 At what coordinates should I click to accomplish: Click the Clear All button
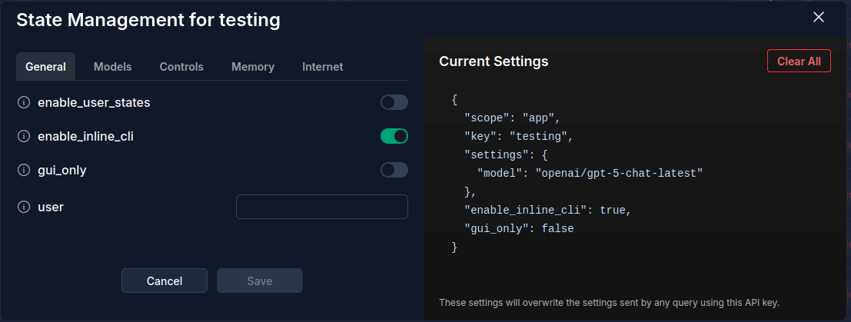pyautogui.click(x=799, y=61)
